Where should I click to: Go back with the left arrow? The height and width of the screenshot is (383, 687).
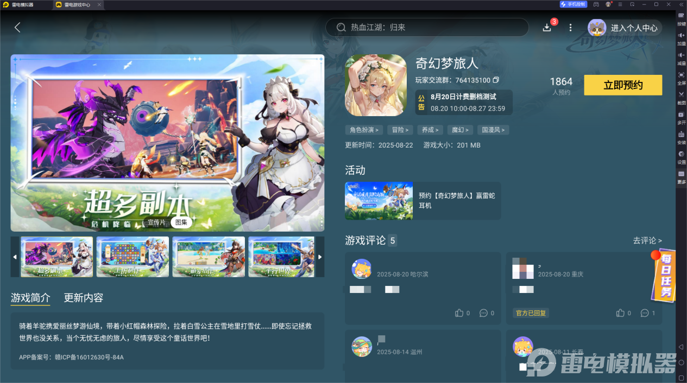[17, 27]
